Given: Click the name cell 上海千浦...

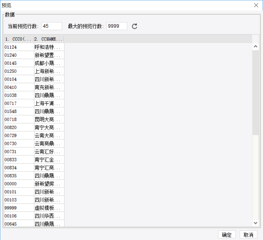Looking at the screenshot, I should 49,103.
